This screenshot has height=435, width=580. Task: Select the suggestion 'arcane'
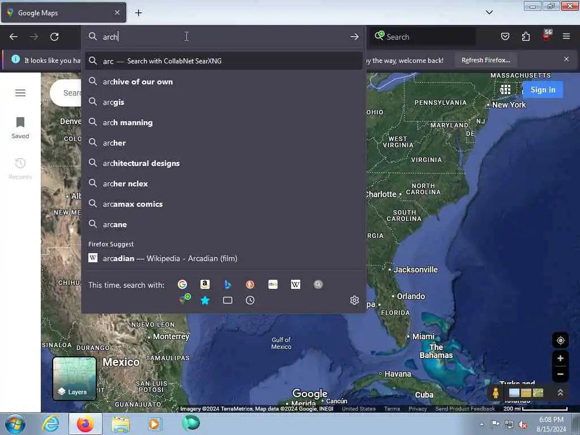click(x=223, y=224)
